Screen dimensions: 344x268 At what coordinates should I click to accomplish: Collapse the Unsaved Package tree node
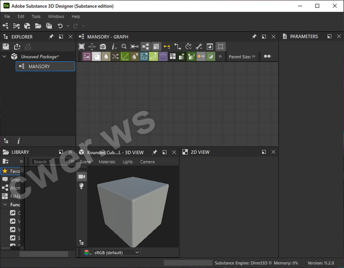pyautogui.click(x=5, y=56)
